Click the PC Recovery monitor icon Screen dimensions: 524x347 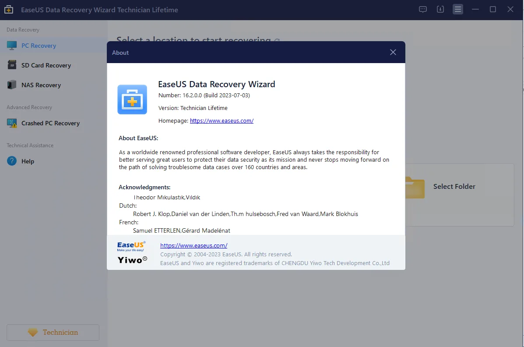click(12, 45)
